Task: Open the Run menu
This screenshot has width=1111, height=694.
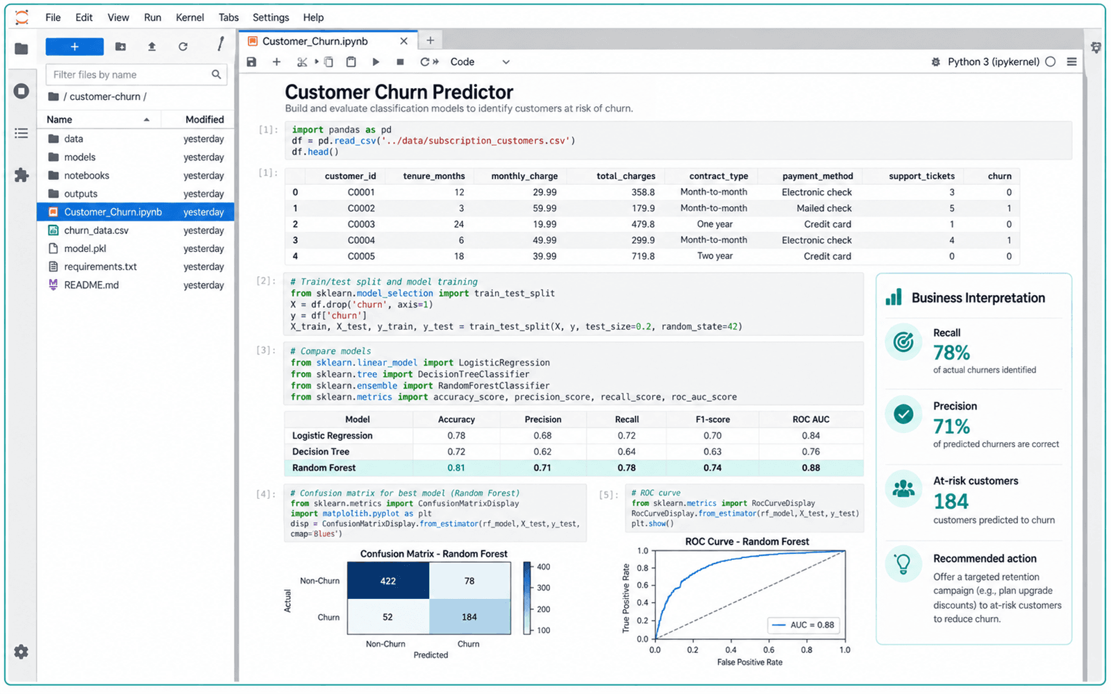Action: click(153, 17)
